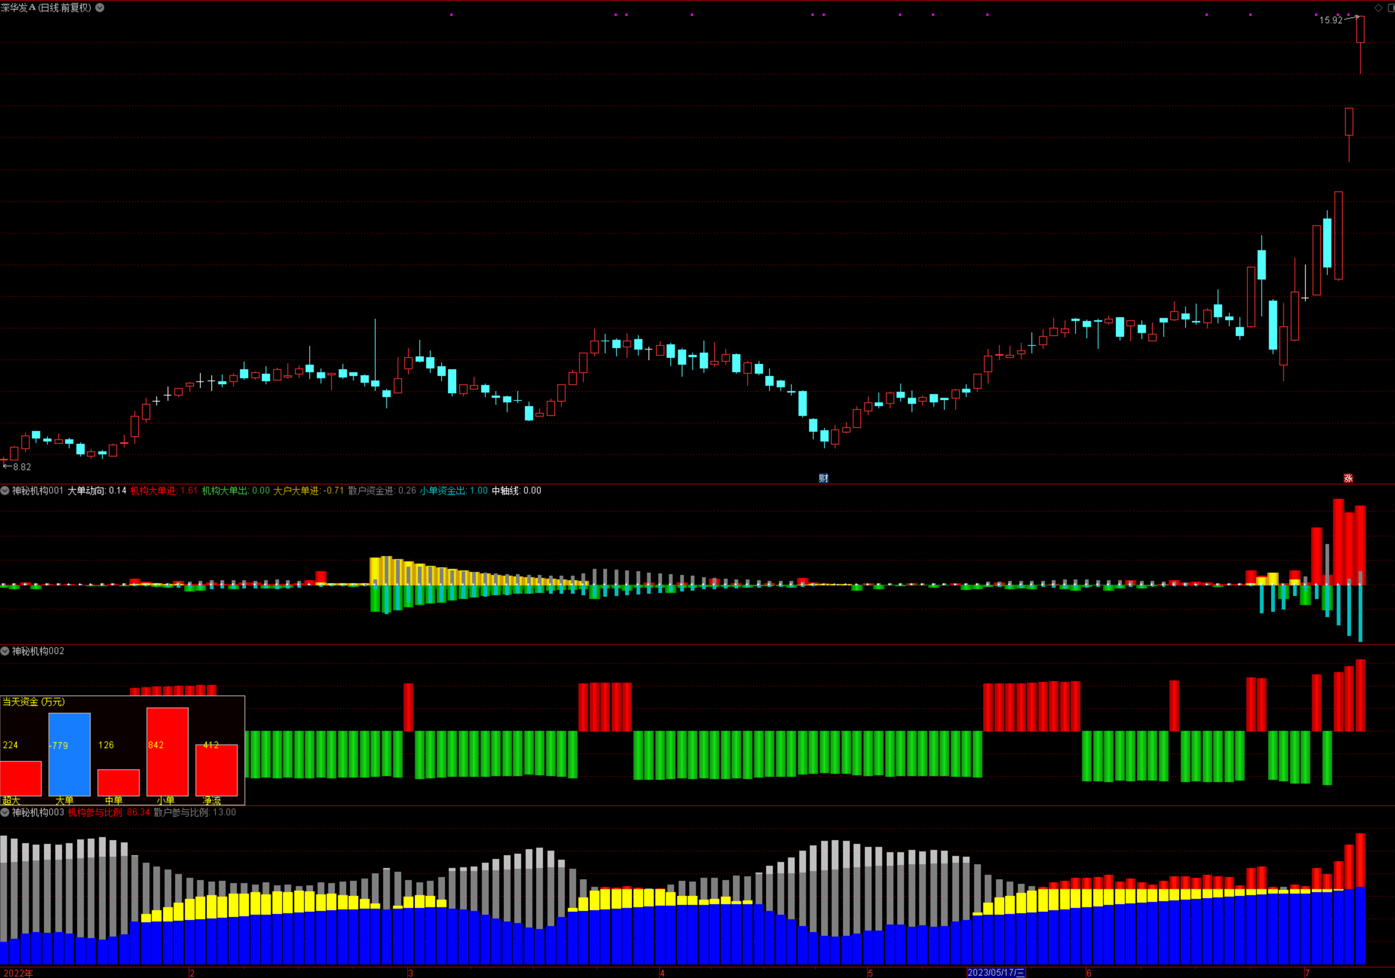Select the 机构大单进: 1.61 legend value
The height and width of the screenshot is (978, 1395).
164,490
